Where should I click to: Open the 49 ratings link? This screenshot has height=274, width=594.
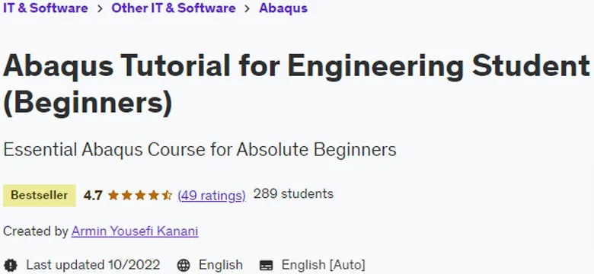pyautogui.click(x=212, y=196)
